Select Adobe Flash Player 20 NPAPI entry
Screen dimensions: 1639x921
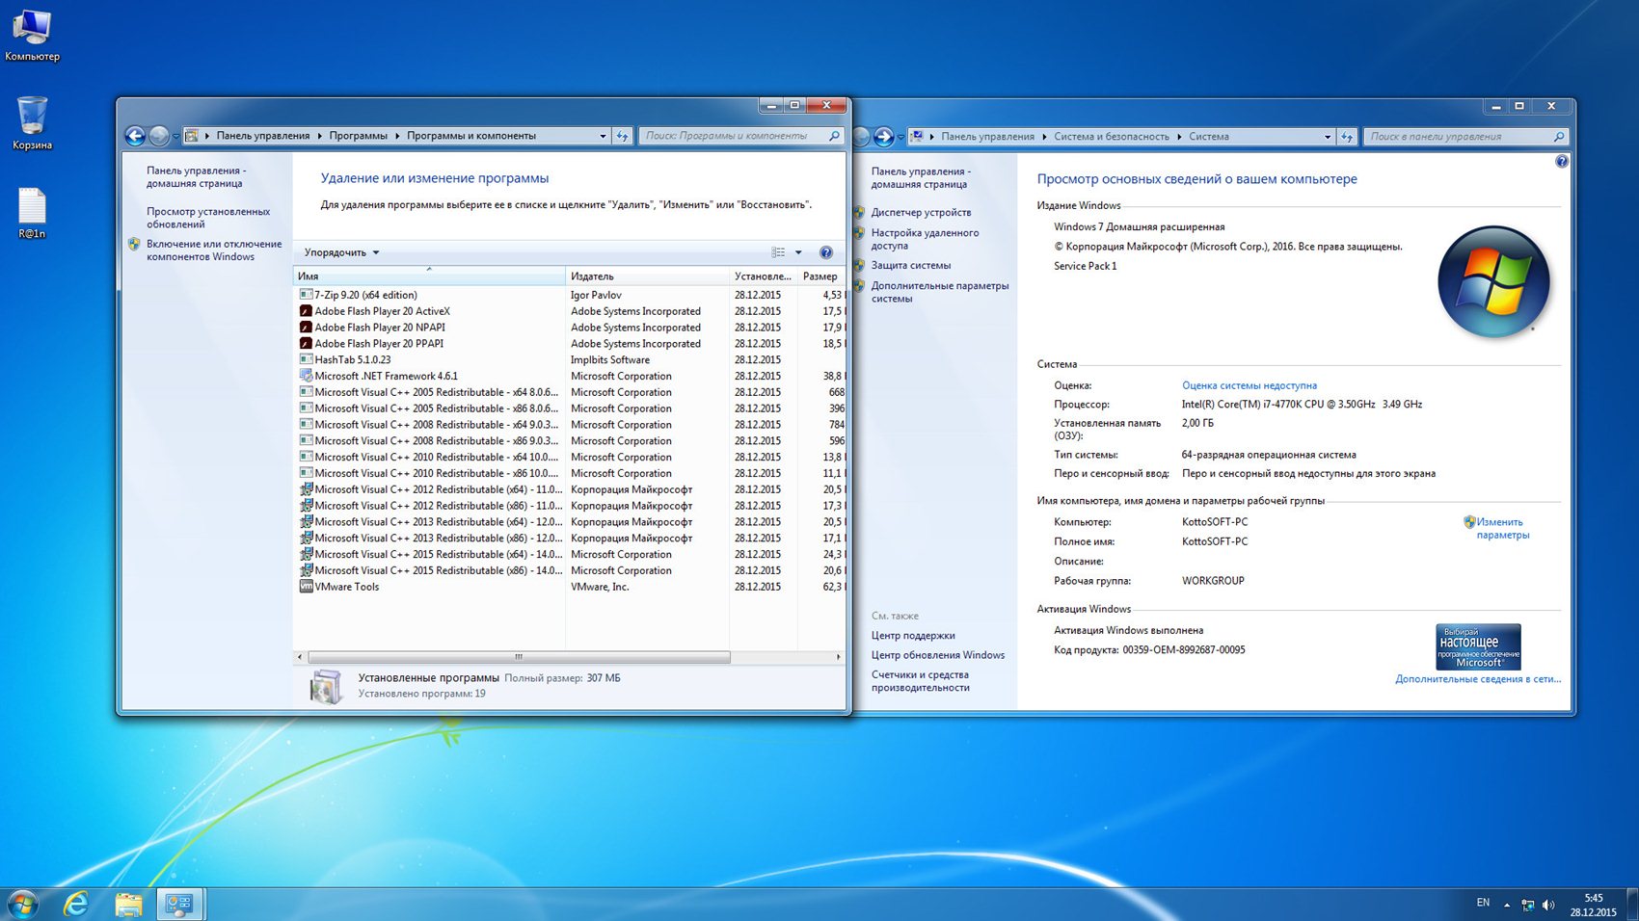point(569,328)
